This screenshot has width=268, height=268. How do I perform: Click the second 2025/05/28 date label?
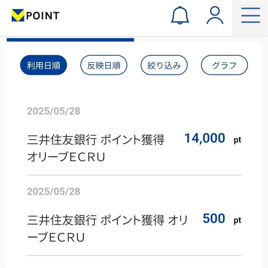[54, 192]
